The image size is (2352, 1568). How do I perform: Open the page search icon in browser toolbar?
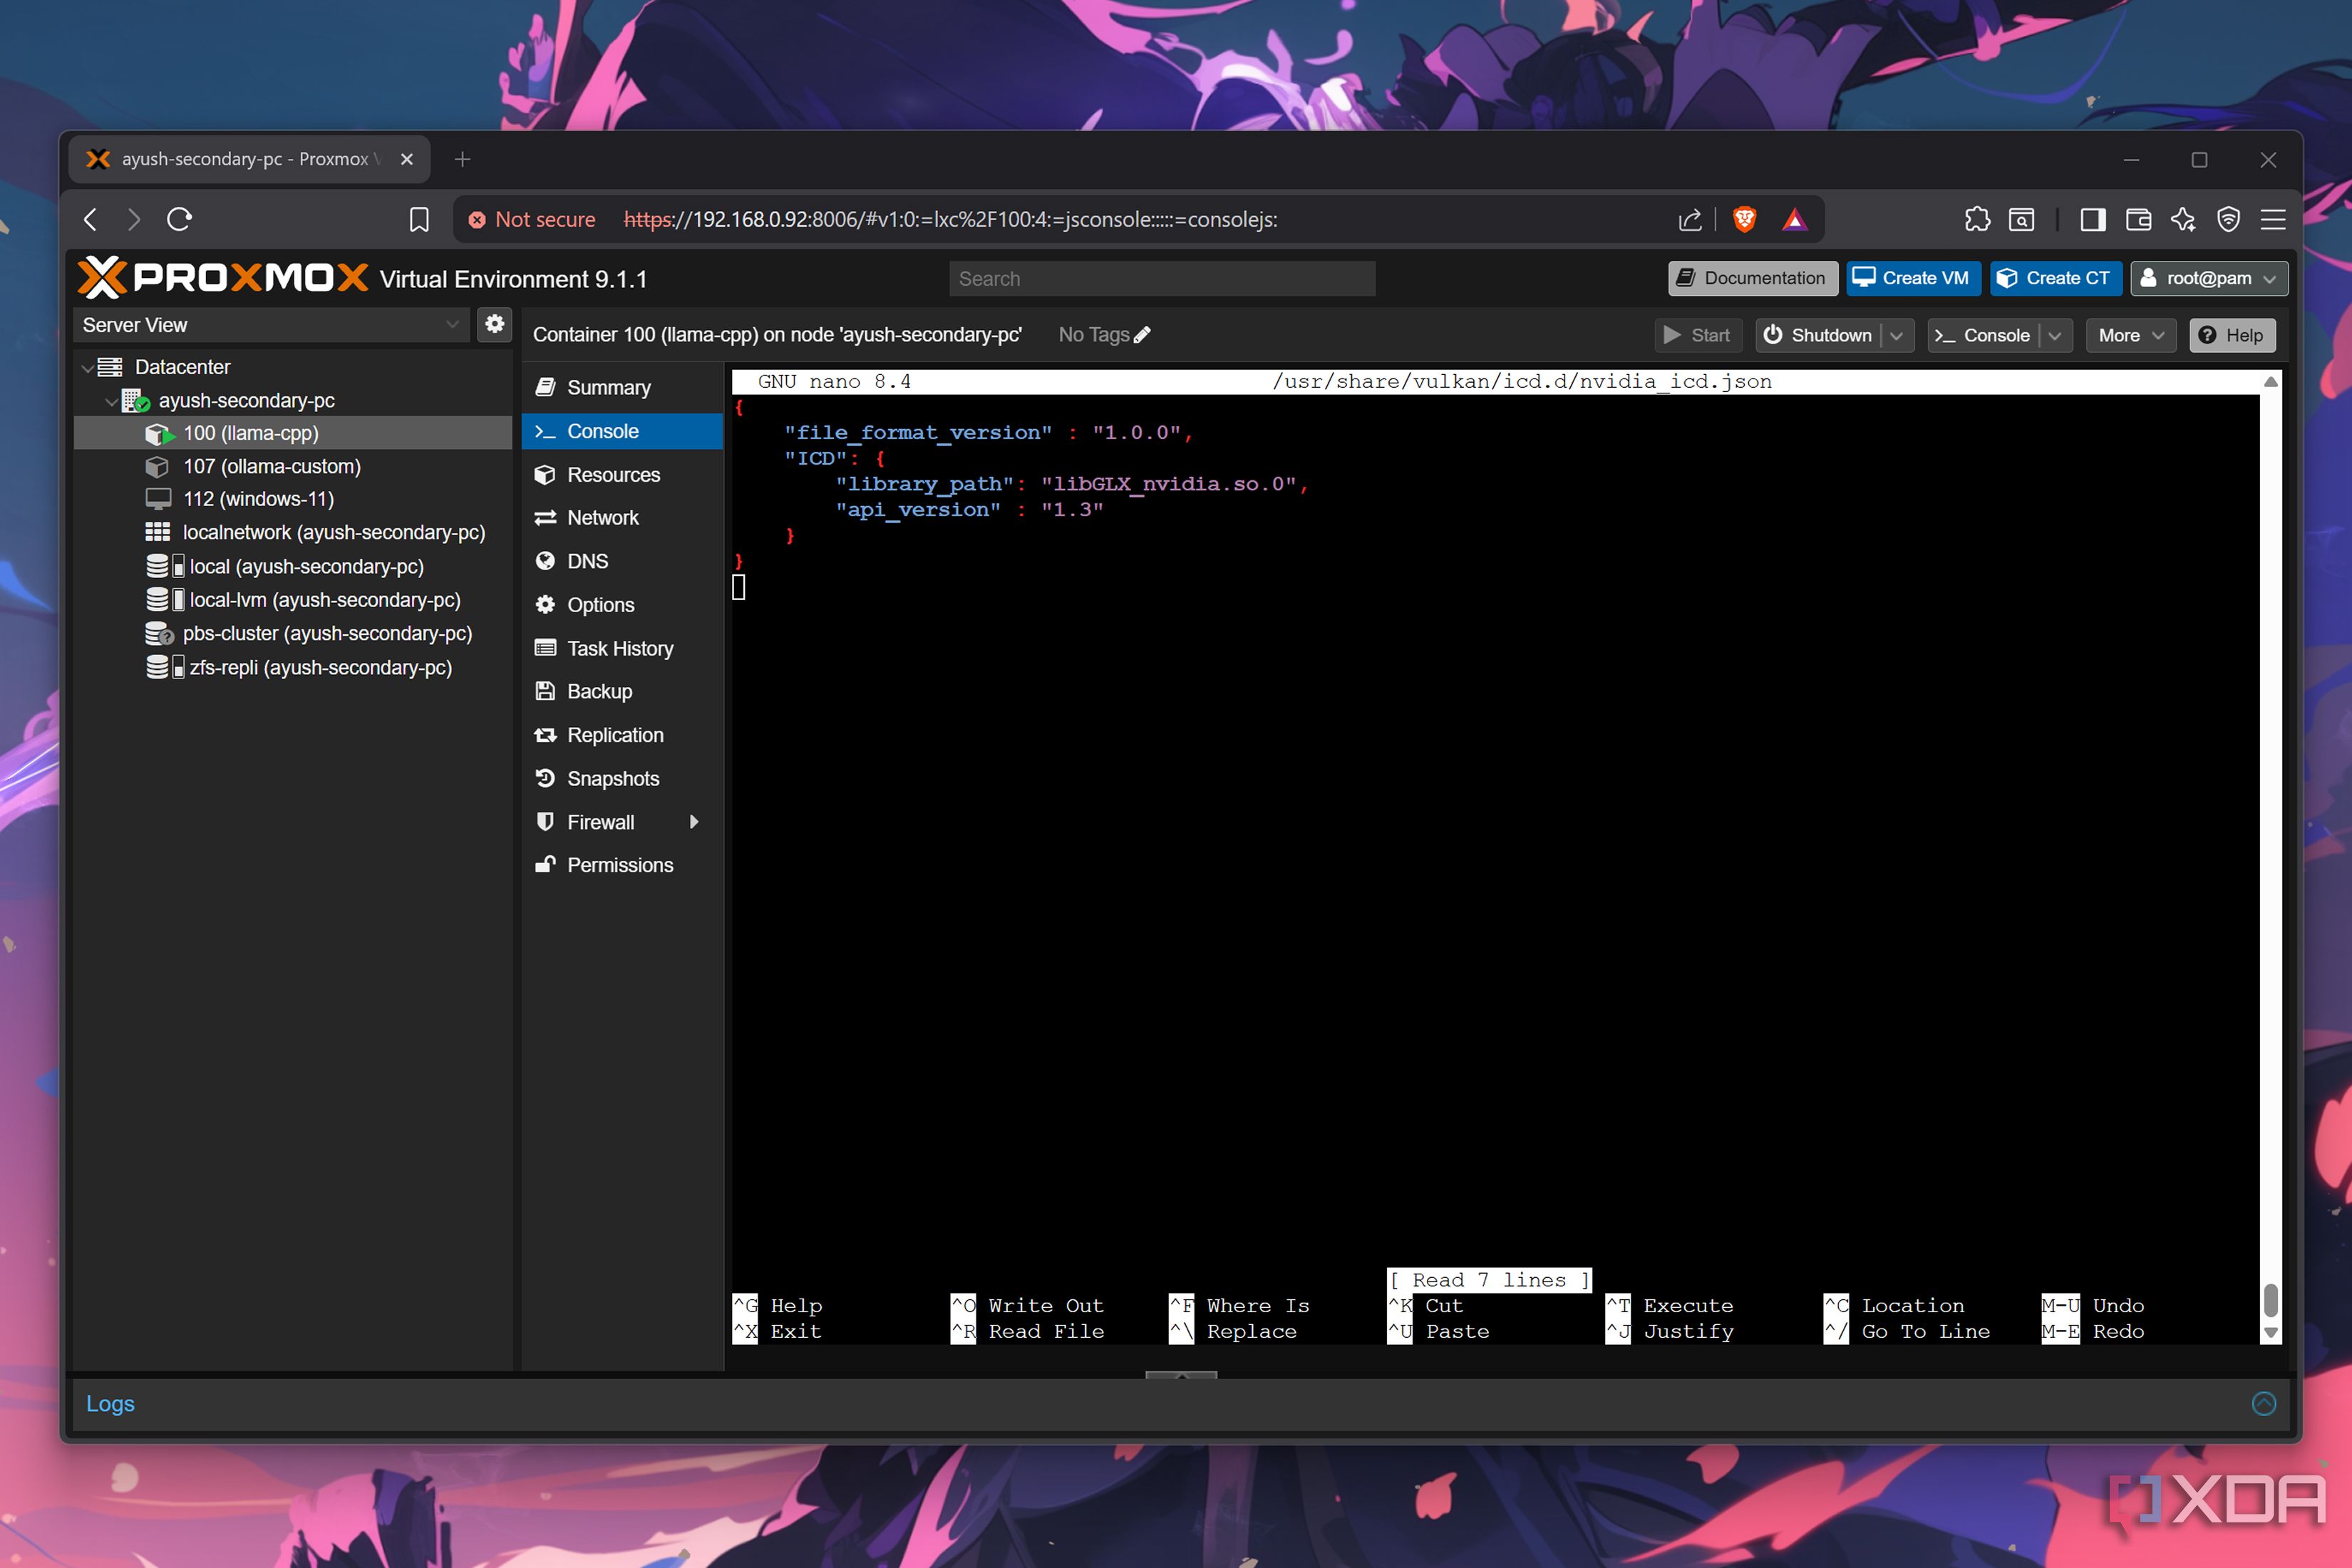[2021, 219]
